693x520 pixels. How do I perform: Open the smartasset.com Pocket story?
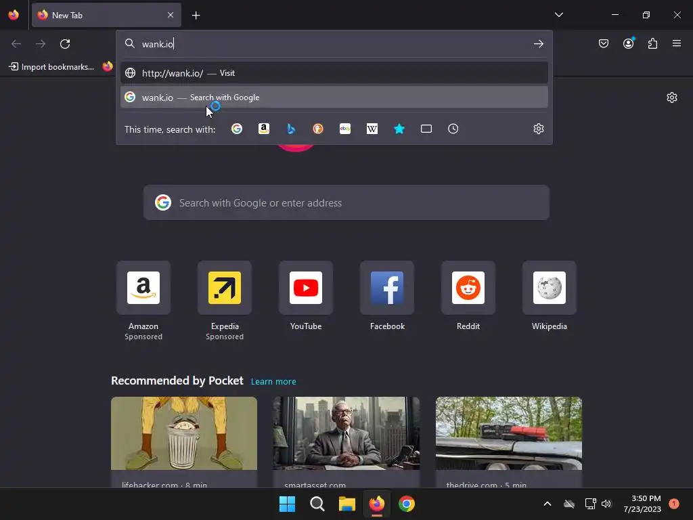[x=346, y=442]
